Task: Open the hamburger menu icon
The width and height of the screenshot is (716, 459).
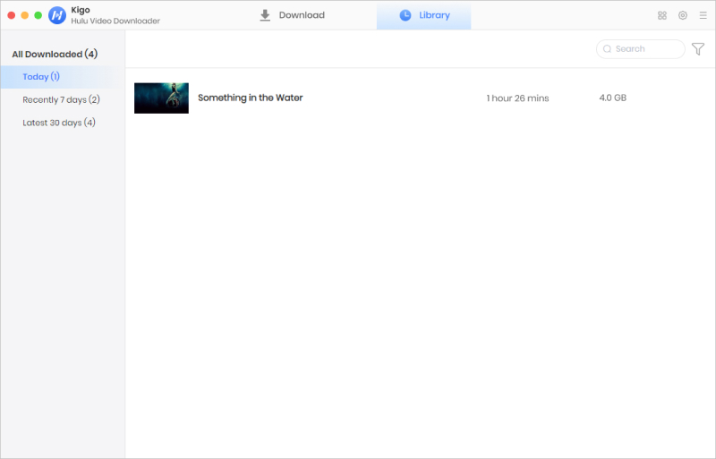Action: click(703, 15)
